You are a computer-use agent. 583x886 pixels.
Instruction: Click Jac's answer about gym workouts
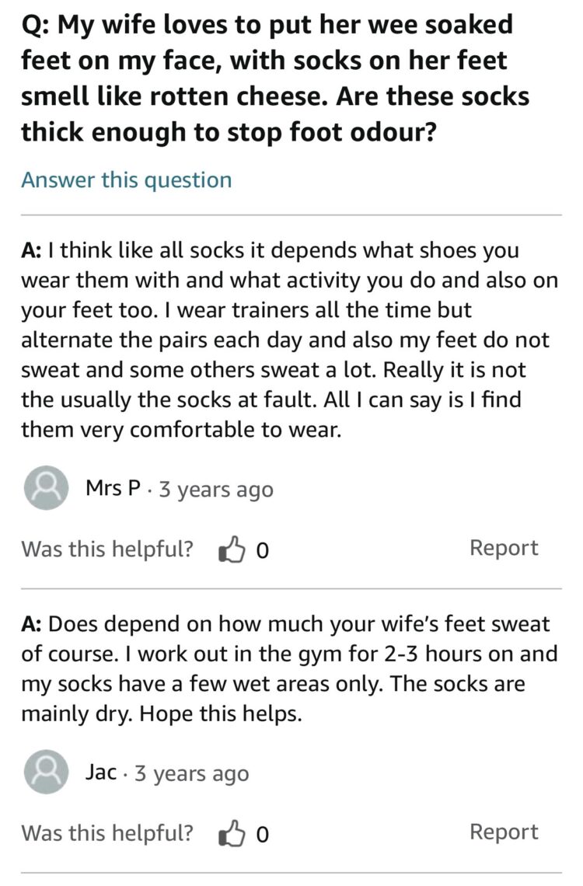coord(289,669)
